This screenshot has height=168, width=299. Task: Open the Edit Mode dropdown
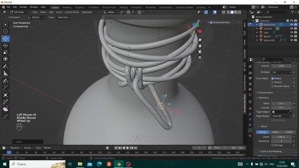coord(20,12)
